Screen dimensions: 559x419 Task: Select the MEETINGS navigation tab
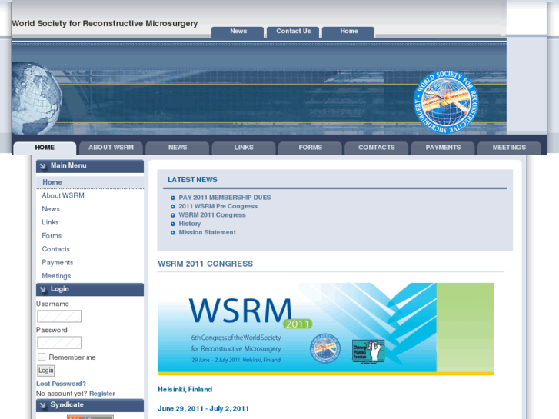(509, 148)
